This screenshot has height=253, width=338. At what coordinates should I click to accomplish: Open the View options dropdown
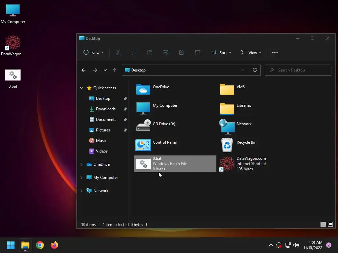pos(251,52)
